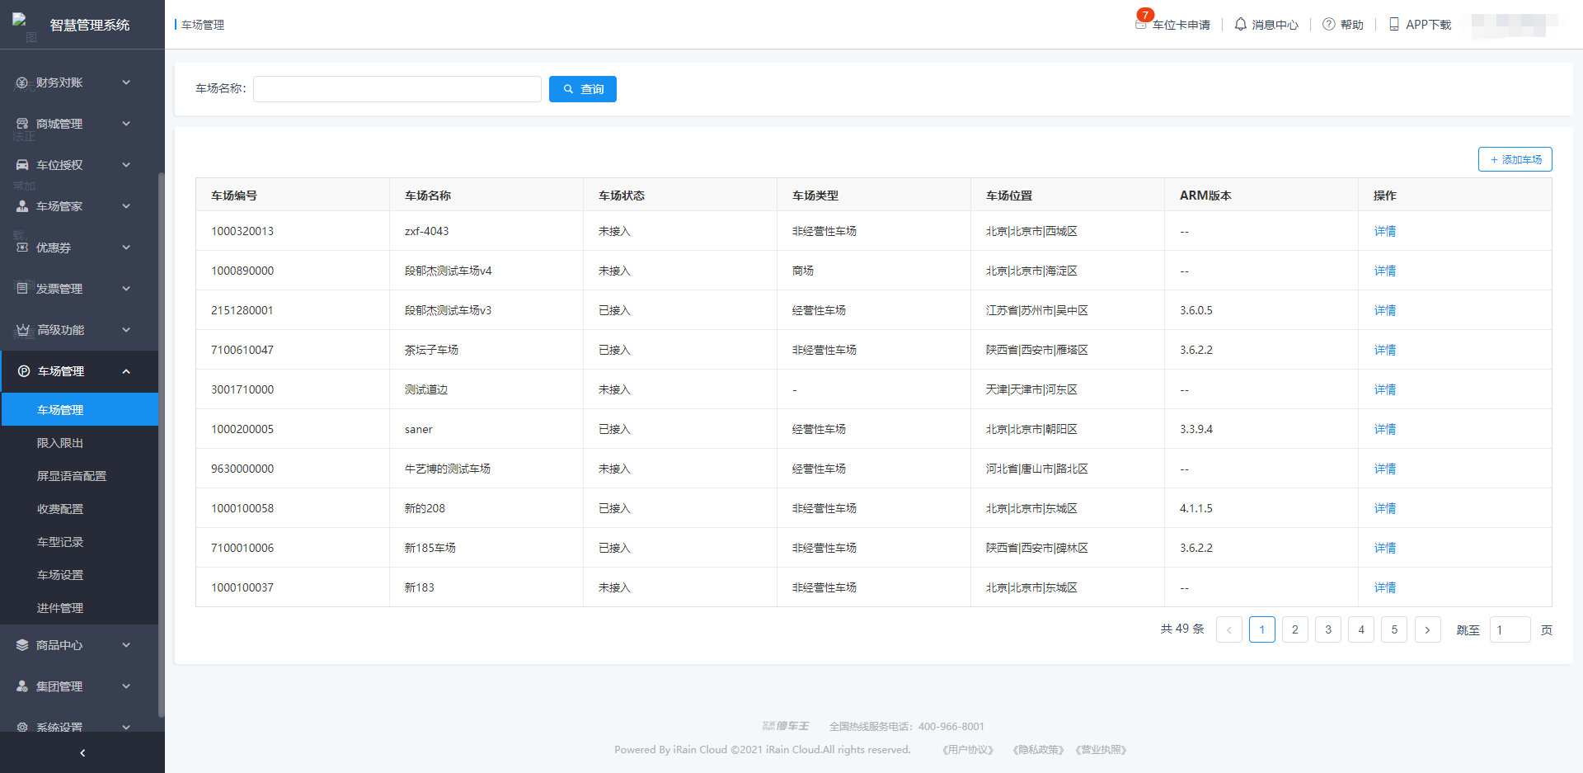Expand the 商城管理 menu chevron
1583x773 pixels.
pos(126,124)
